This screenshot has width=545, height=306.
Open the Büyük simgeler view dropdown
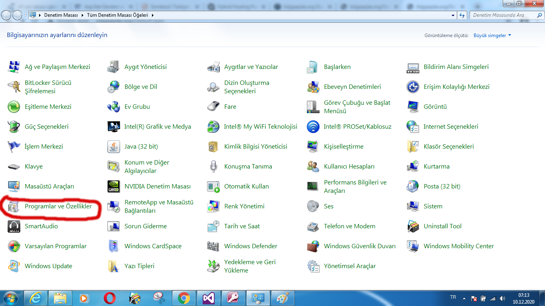[x=492, y=35]
